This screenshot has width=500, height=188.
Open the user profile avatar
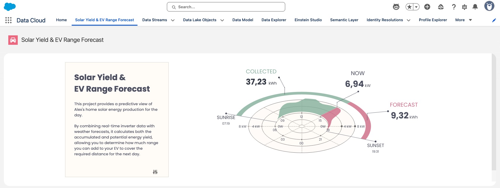pyautogui.click(x=489, y=6)
